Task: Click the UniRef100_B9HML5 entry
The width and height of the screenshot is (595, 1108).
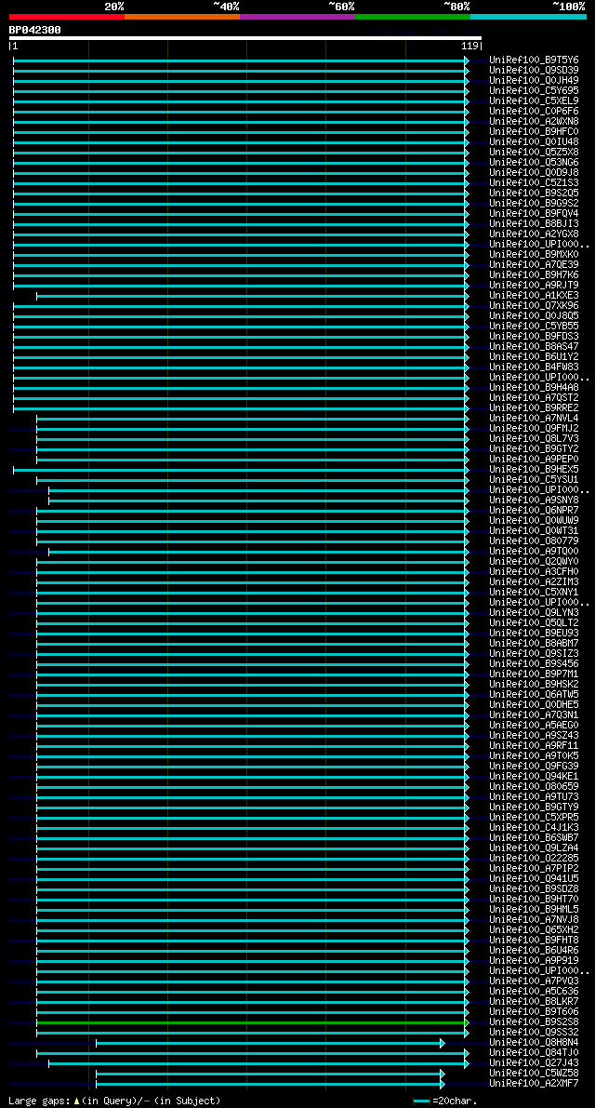Action: (534, 910)
